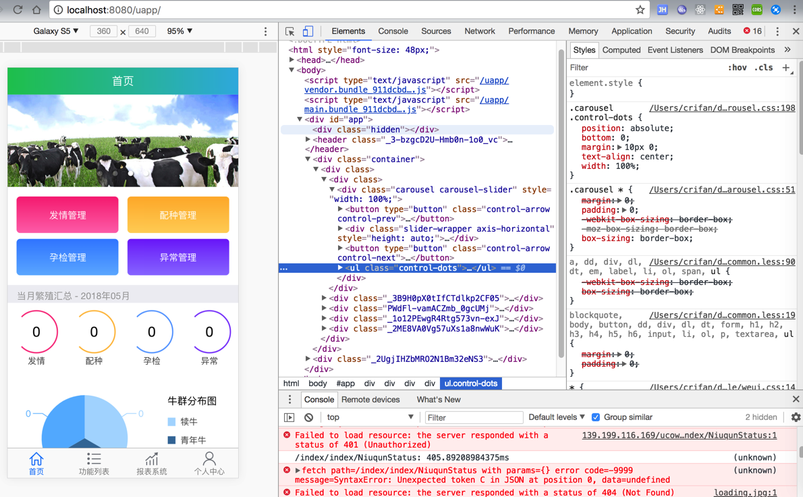The image size is (803, 497).
Task: Open the What's New drawer tab
Action: pyautogui.click(x=439, y=400)
